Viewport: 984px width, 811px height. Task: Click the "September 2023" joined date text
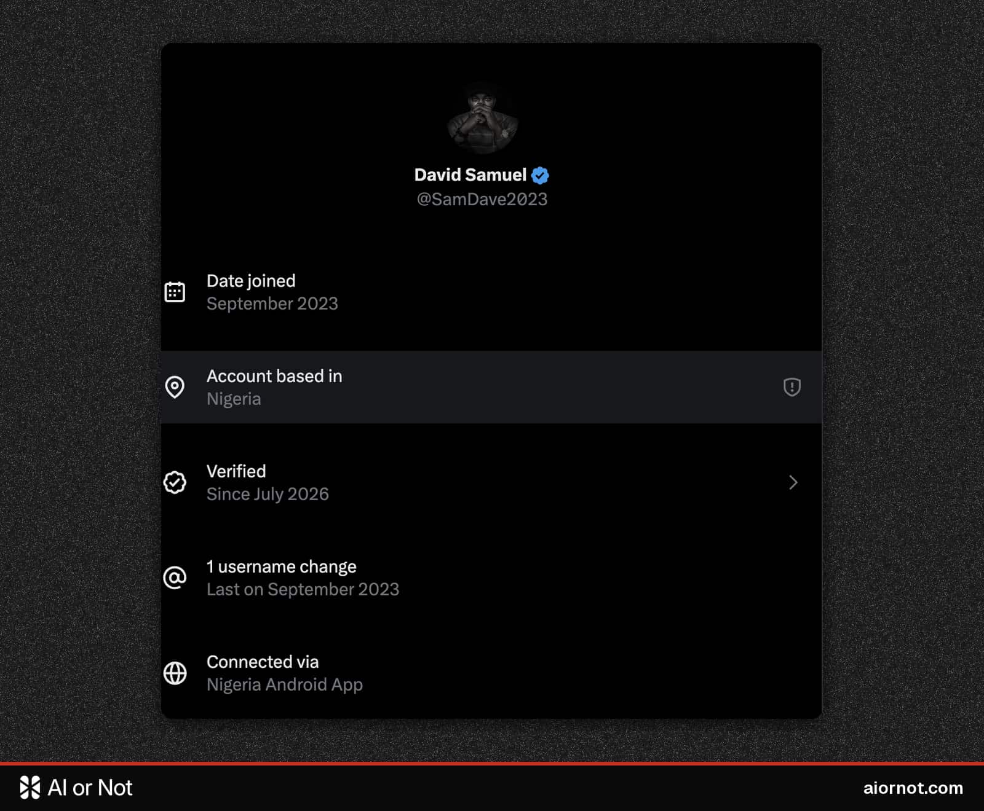point(272,304)
